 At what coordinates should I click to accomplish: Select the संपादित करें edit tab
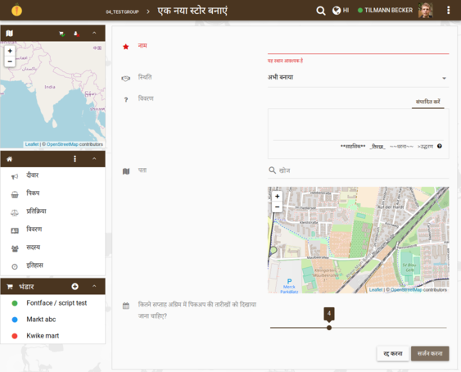[x=427, y=102]
